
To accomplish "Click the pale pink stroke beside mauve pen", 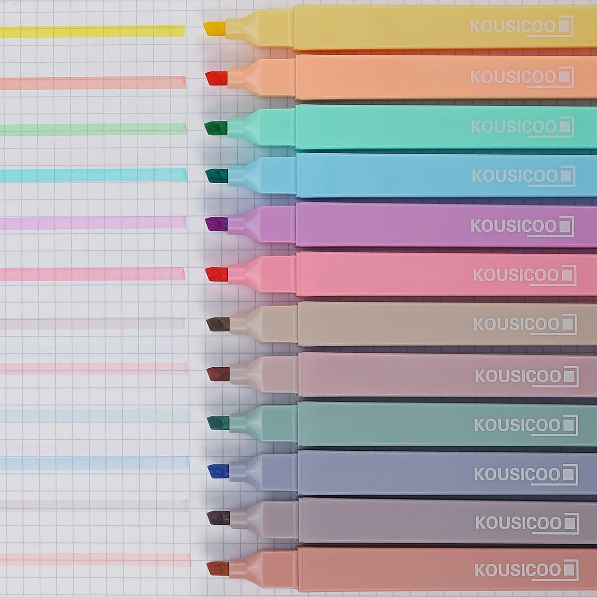I will coord(94,368).
